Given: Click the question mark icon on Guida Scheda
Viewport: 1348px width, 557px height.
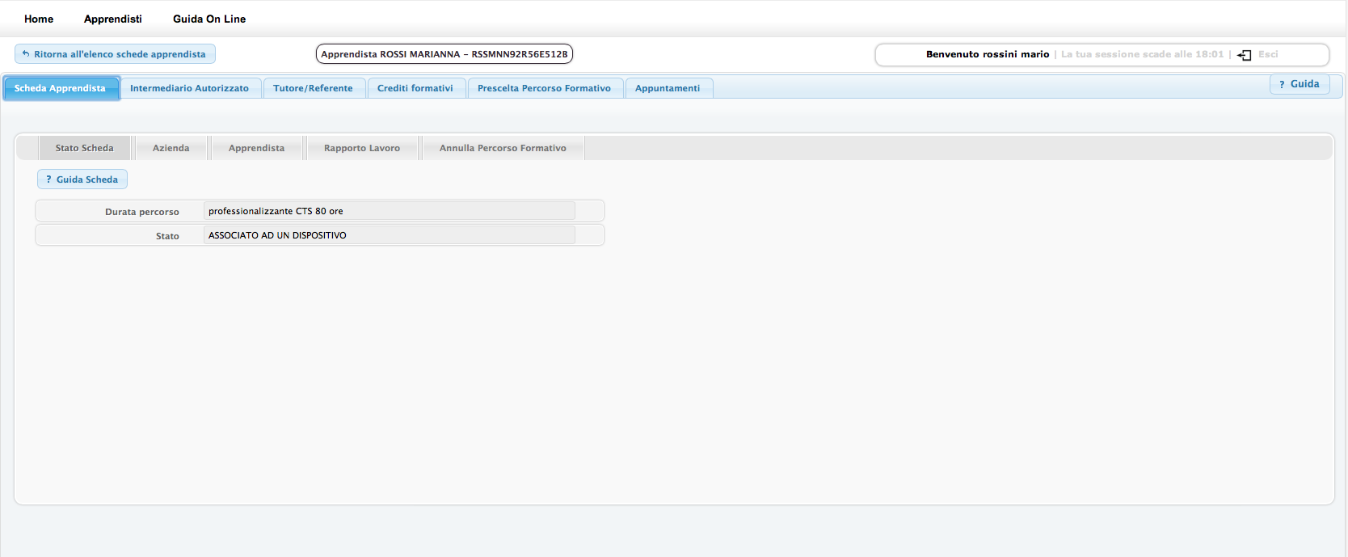Looking at the screenshot, I should pos(48,179).
